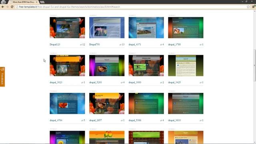This screenshot has height=144, width=256.
Task: Open the bottom-row thumbnail with the green banner
Action: [x=146, y=137]
